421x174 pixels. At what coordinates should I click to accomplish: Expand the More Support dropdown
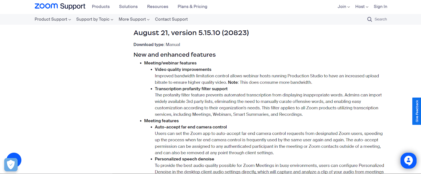[134, 19]
